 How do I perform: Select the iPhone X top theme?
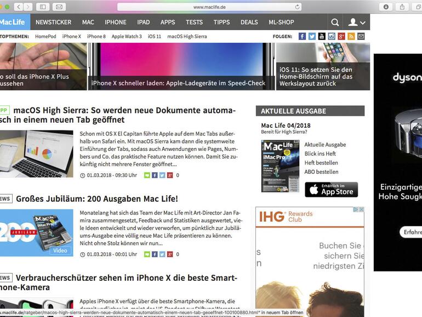[72, 36]
